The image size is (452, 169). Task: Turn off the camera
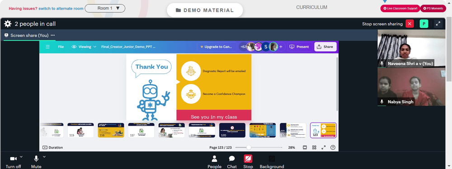13,162
